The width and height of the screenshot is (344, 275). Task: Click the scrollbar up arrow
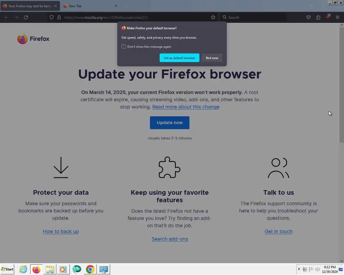(342, 25)
